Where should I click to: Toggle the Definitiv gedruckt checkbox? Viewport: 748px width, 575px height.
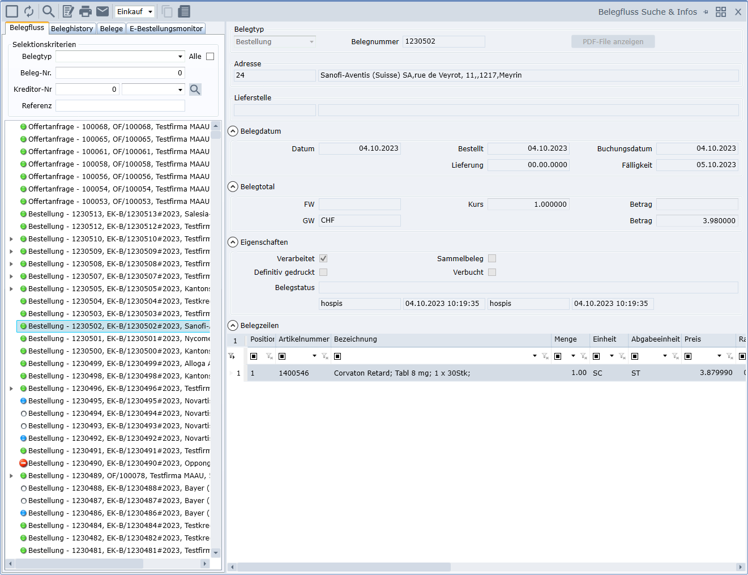(x=323, y=272)
